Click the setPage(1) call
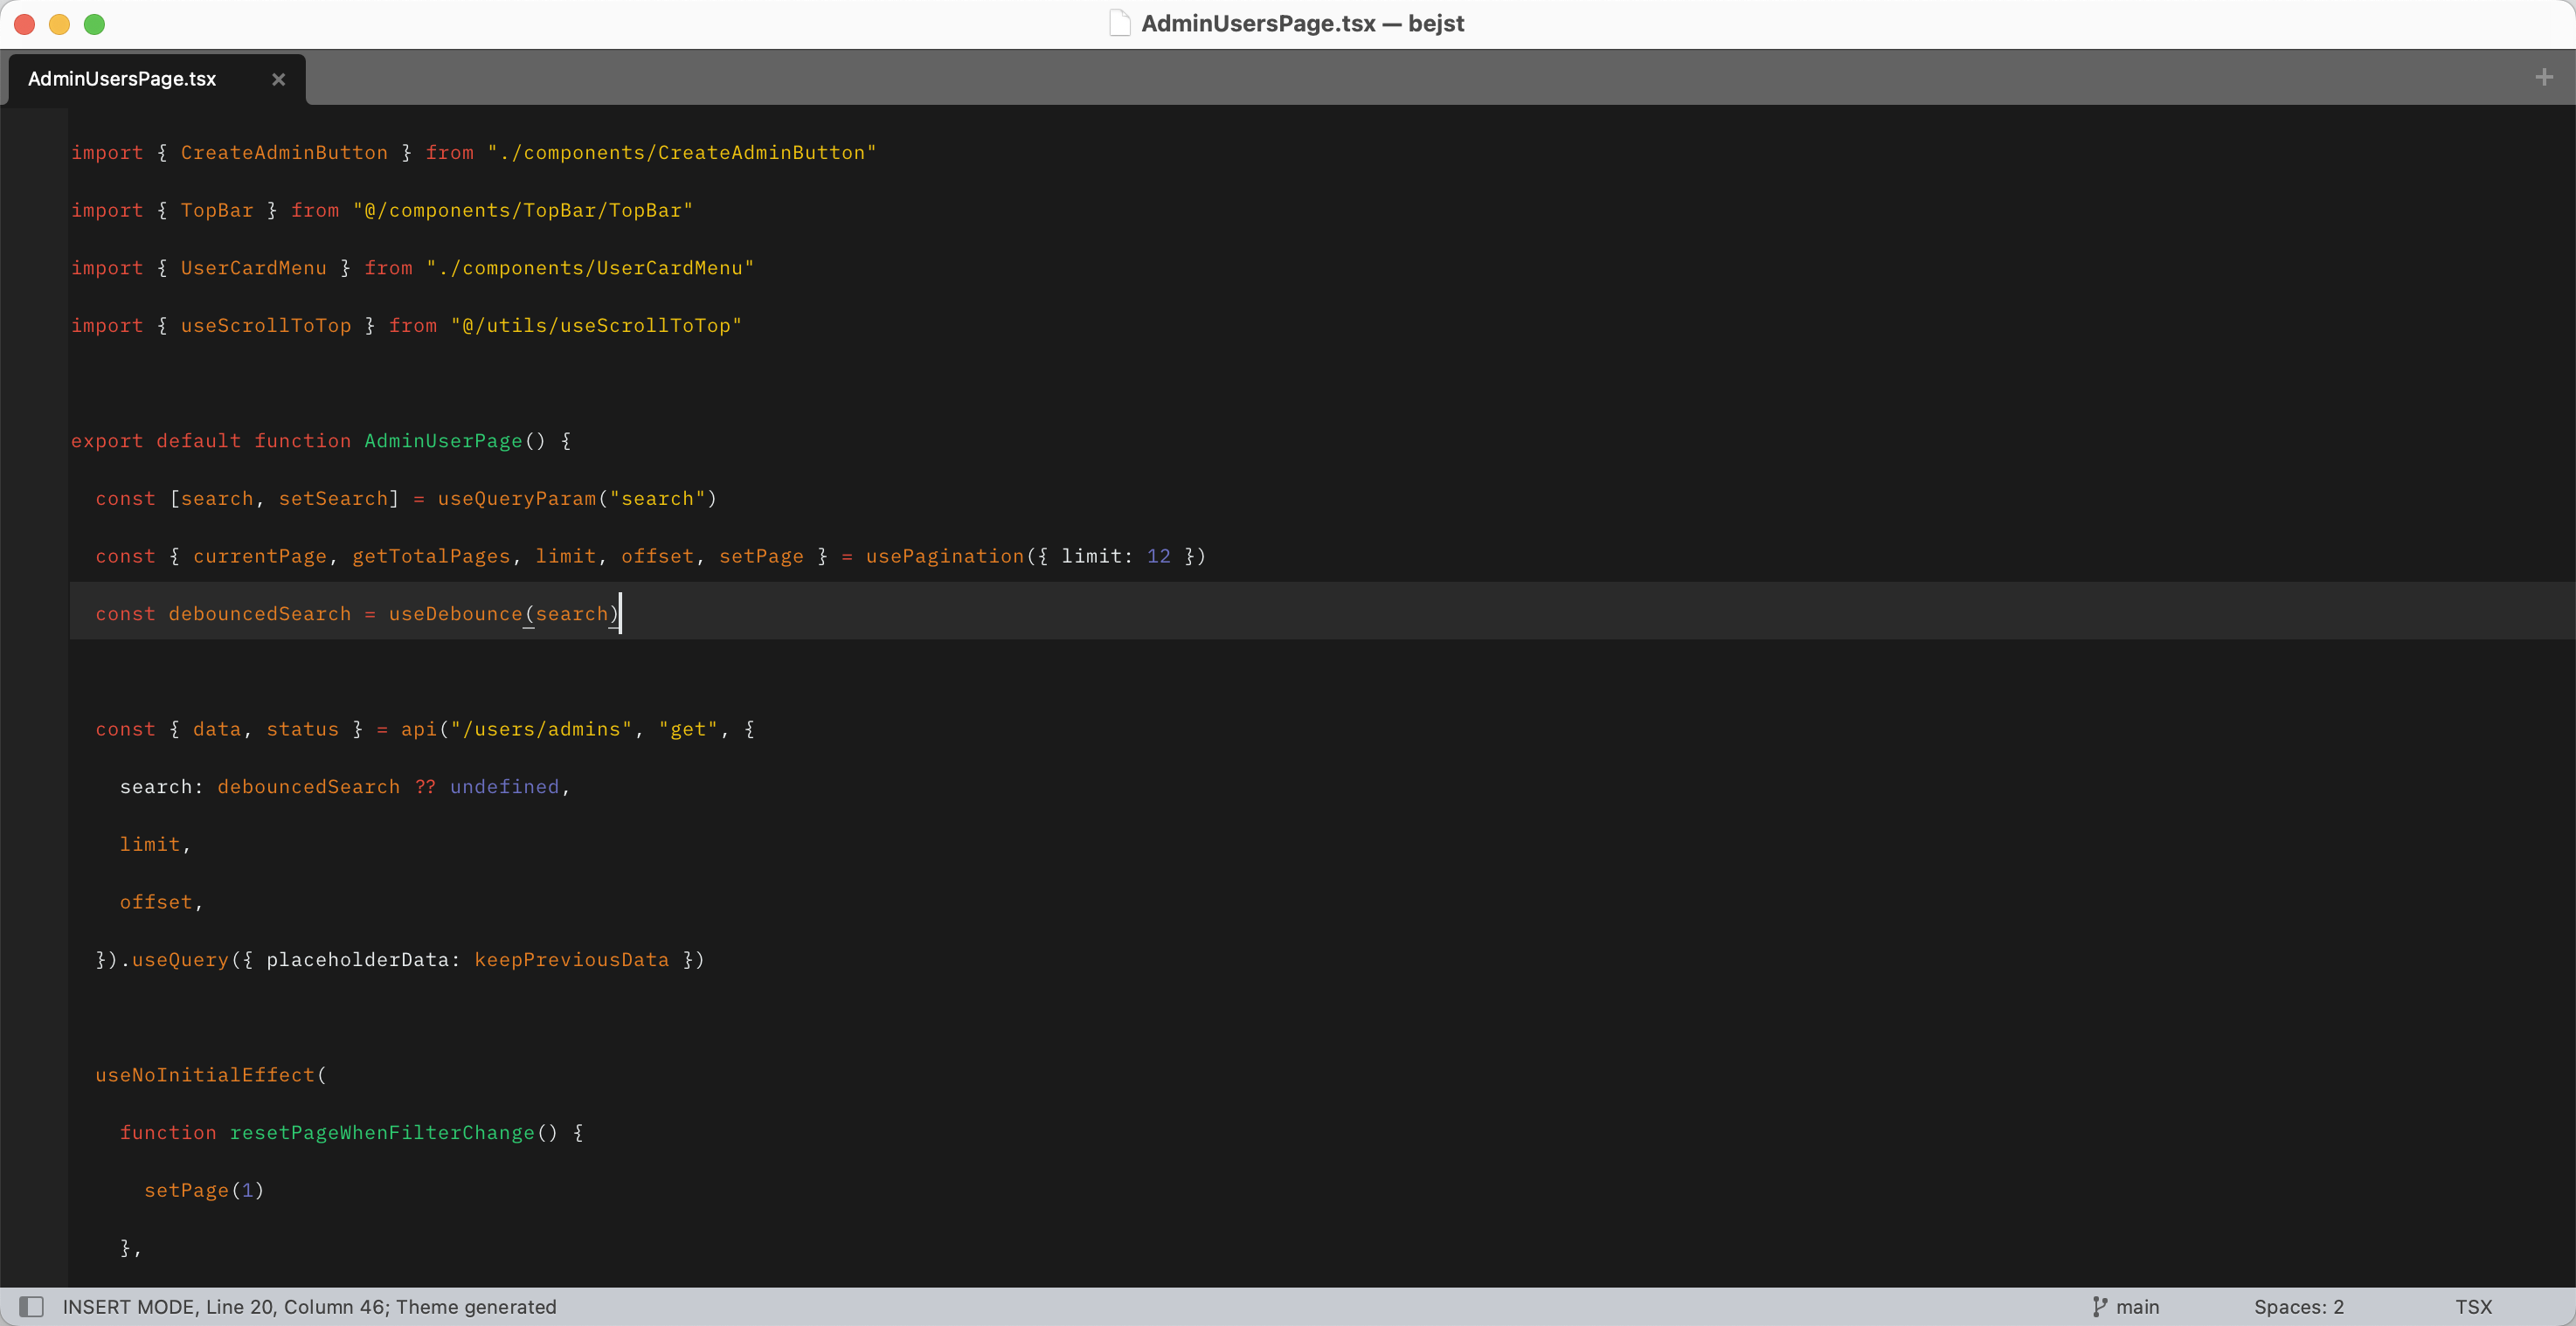This screenshot has height=1326, width=2576. tap(204, 1190)
